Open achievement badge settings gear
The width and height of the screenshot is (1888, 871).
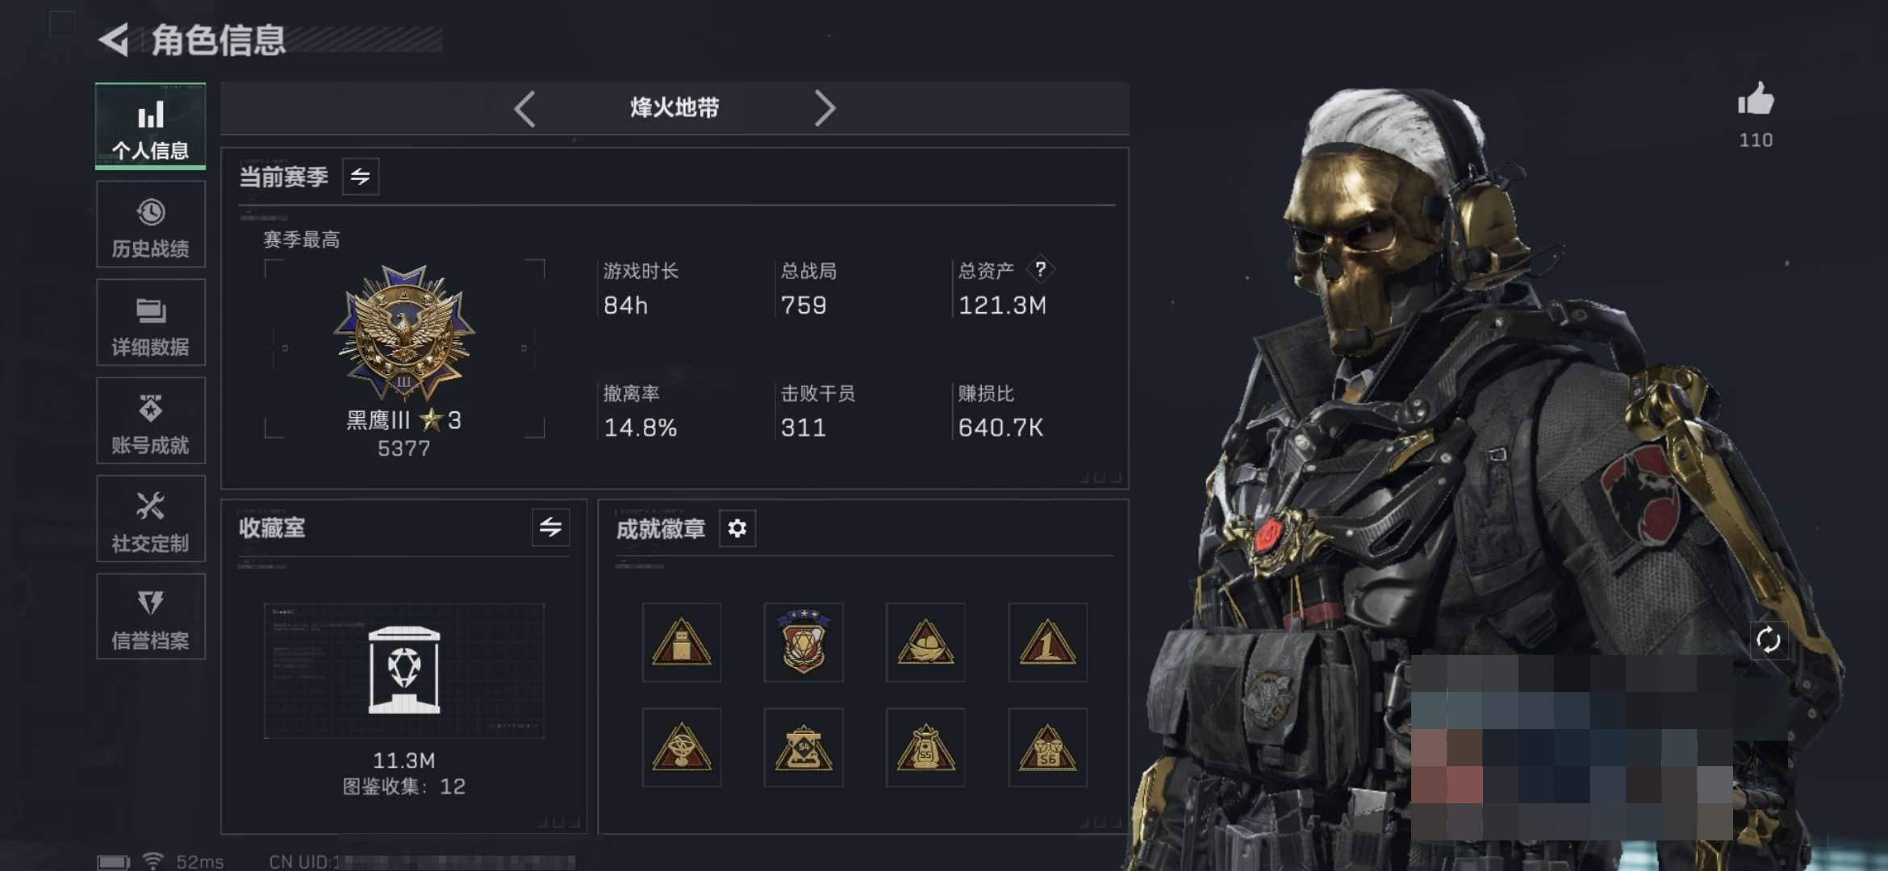point(737,528)
